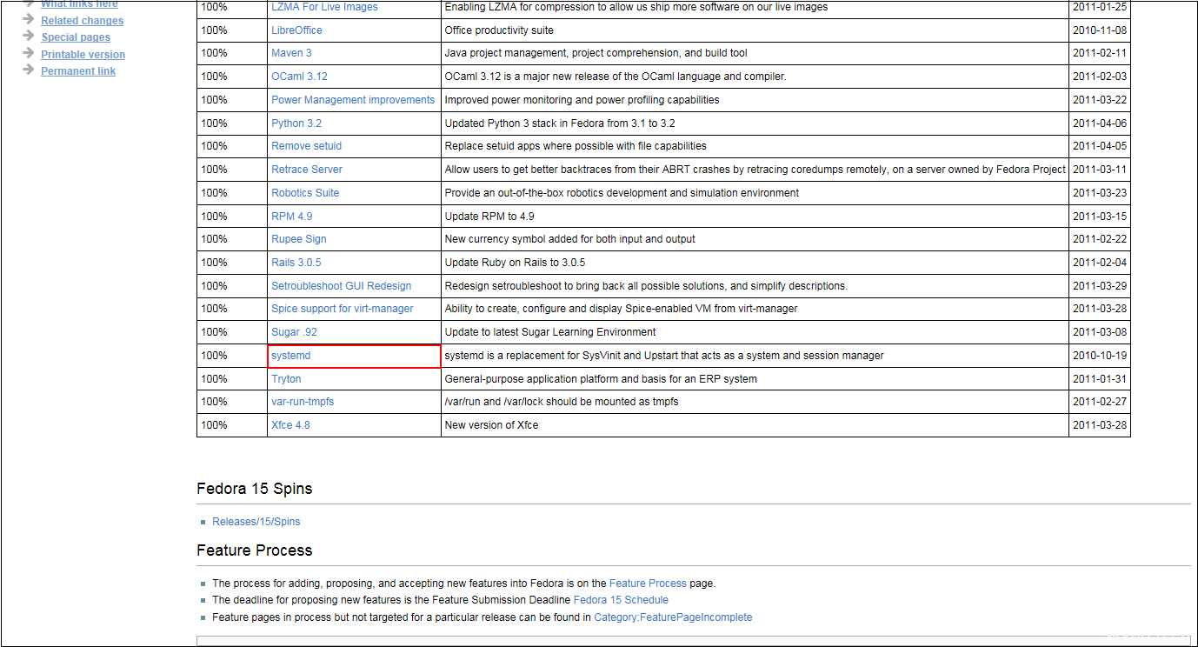The width and height of the screenshot is (1198, 647).
Task: Click 'Office productivity suite' description
Action: [499, 30]
